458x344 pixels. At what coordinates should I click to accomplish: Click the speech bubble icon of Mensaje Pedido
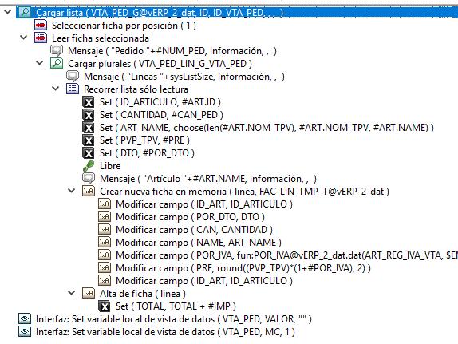57,51
